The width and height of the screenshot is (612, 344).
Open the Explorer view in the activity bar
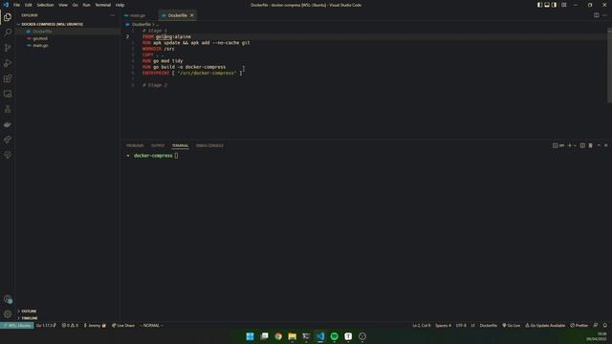tap(8, 17)
